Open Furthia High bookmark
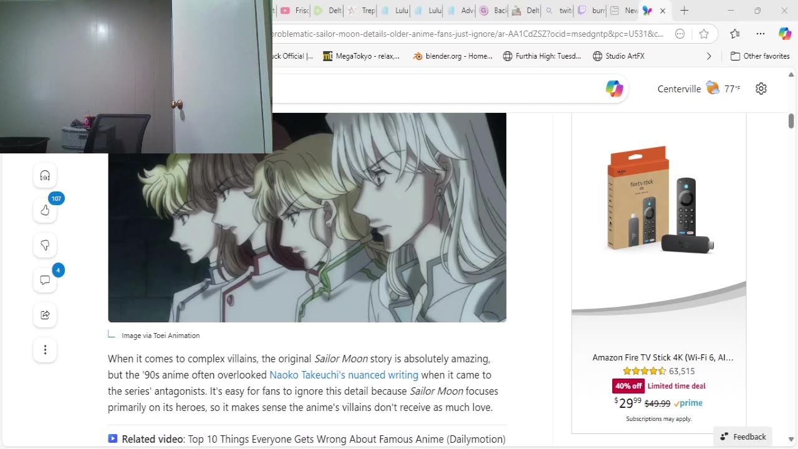 (542, 56)
